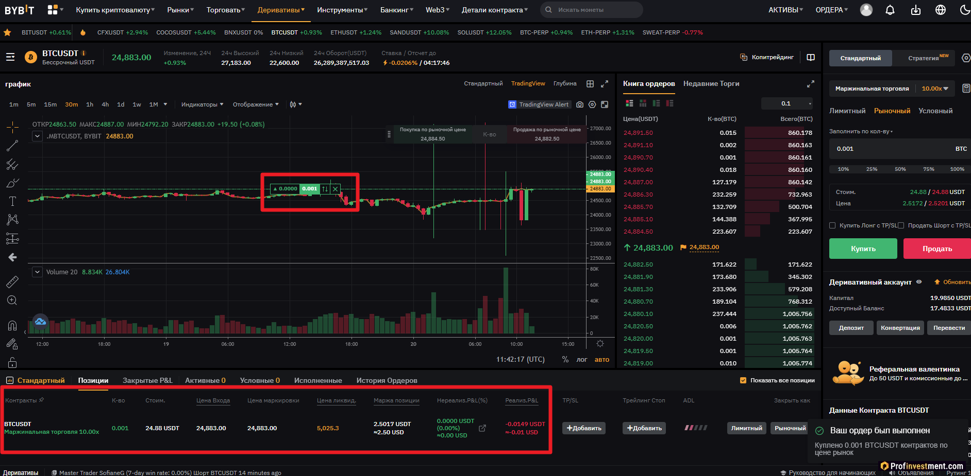Image resolution: width=971 pixels, height=476 pixels.
Task: Click the back arrow in drawing toolbar
Action: pyautogui.click(x=12, y=257)
